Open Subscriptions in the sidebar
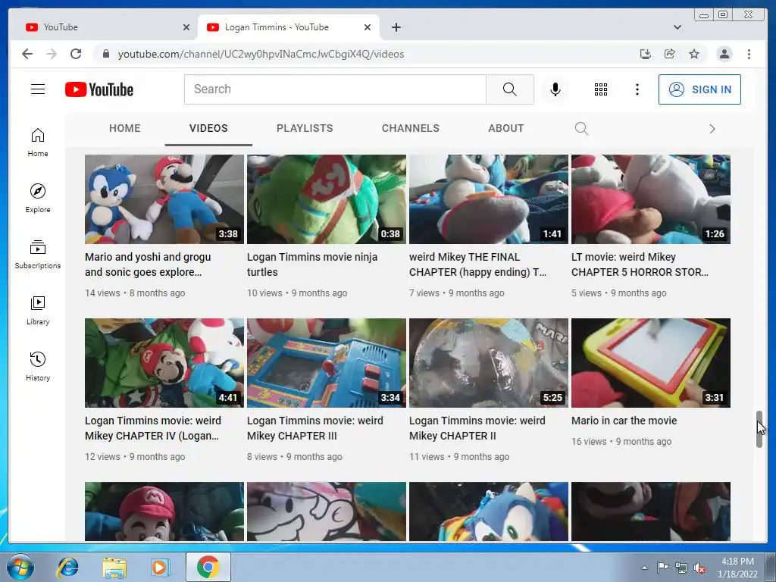This screenshot has height=582, width=776. coord(38,255)
